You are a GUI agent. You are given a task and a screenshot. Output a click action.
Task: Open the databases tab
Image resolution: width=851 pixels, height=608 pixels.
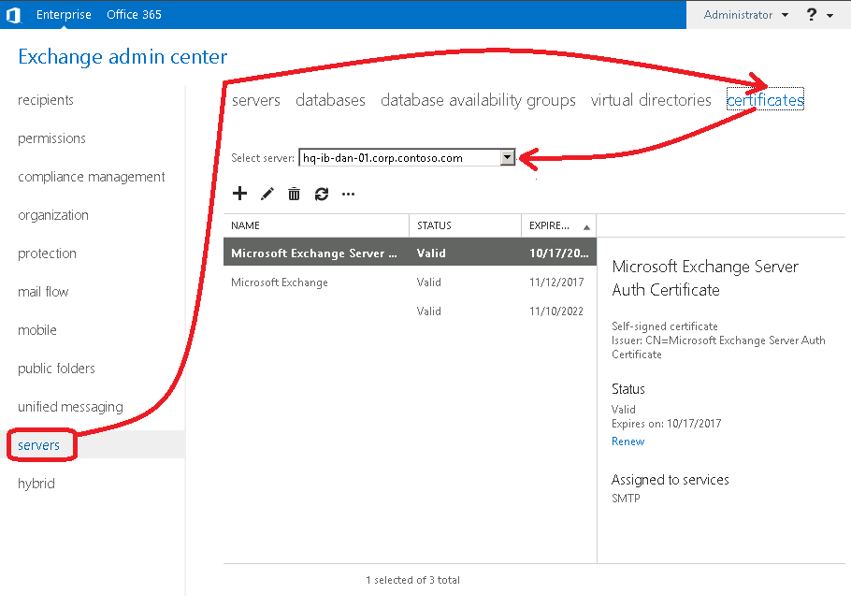click(330, 100)
